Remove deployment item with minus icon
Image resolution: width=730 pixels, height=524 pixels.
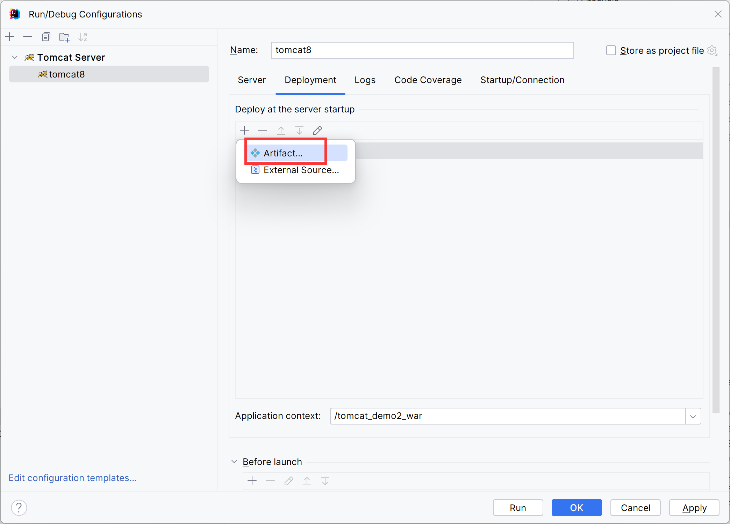263,131
